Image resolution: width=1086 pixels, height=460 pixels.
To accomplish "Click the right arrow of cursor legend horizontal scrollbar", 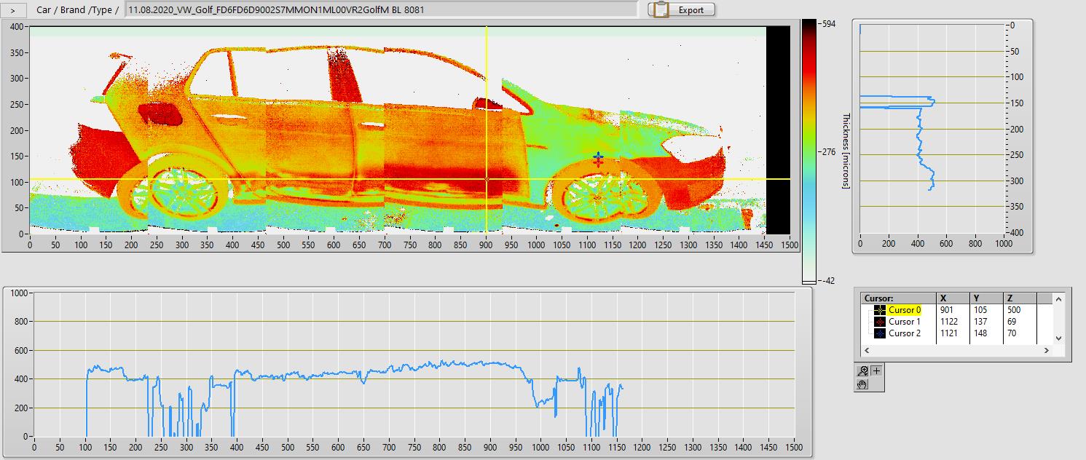I will coord(1047,350).
